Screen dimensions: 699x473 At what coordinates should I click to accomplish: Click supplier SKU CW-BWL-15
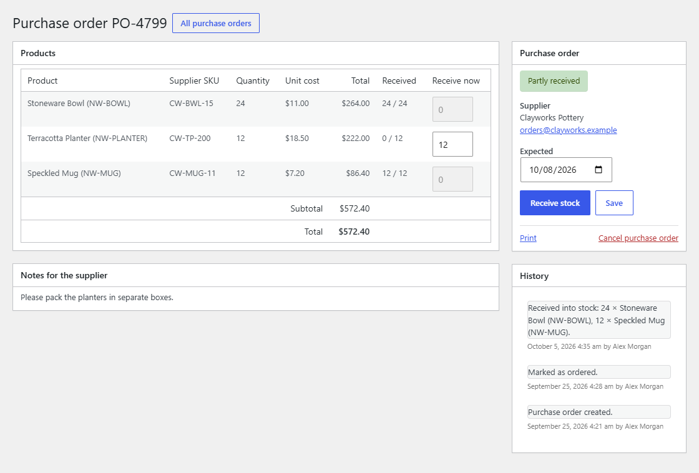click(191, 104)
